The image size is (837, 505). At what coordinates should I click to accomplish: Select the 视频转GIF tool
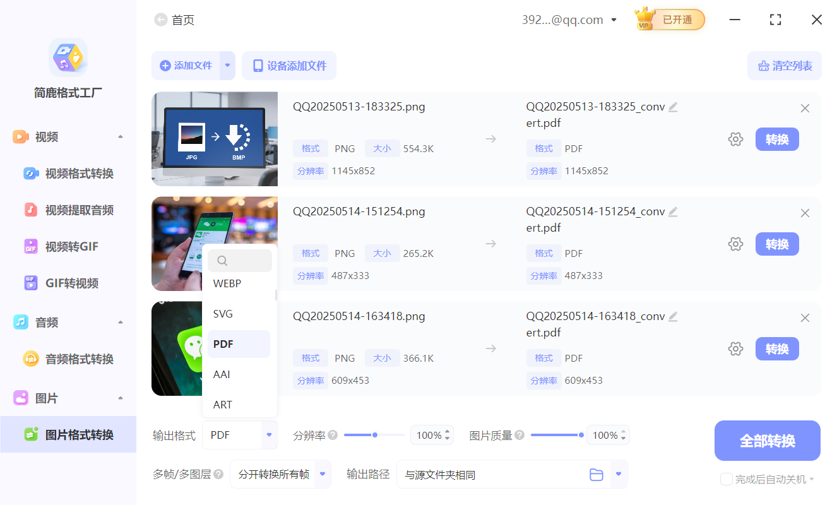[x=66, y=246]
